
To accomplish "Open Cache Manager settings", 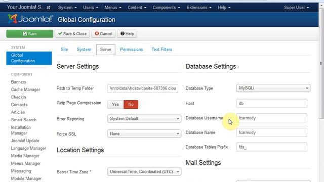I will point(25,89).
